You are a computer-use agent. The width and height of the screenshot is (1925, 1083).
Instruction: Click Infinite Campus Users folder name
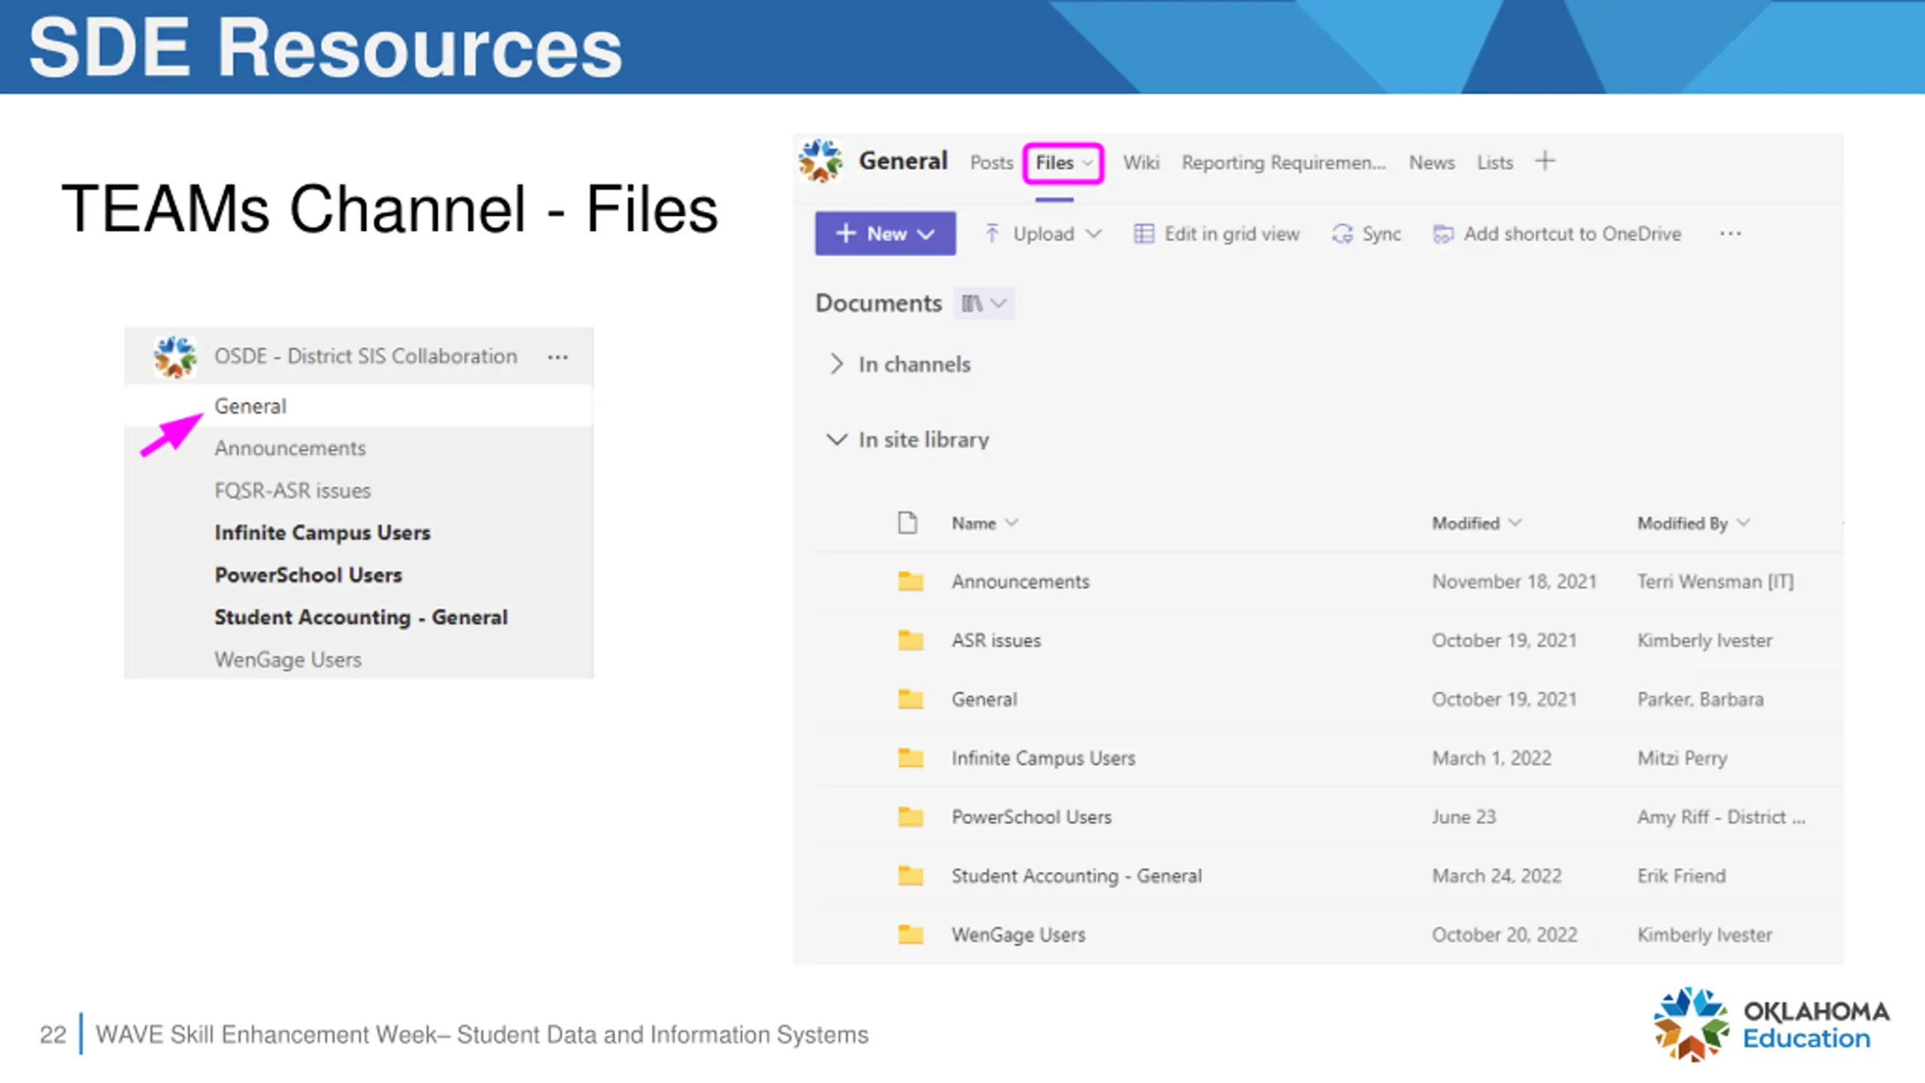tap(1044, 757)
